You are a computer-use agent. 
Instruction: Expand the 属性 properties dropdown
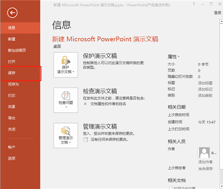click(x=173, y=57)
